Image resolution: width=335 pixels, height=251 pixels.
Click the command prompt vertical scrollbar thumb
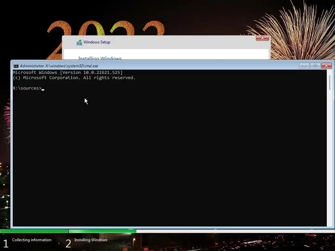click(330, 82)
